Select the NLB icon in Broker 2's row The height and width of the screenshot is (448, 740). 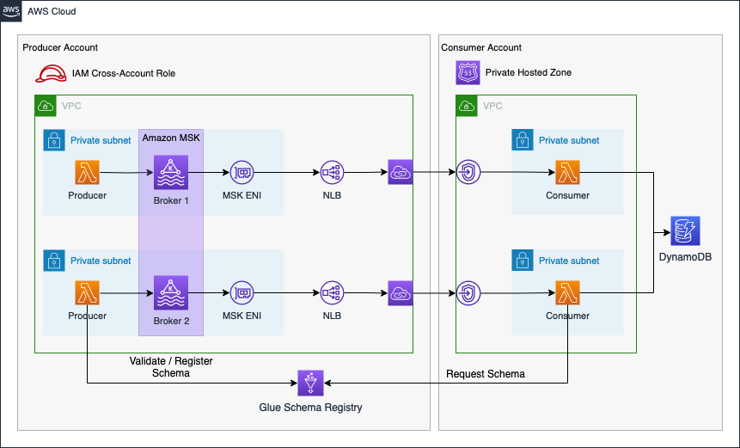click(332, 292)
